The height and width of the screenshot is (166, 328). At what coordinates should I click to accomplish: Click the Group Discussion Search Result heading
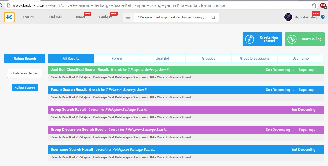click(x=78, y=129)
